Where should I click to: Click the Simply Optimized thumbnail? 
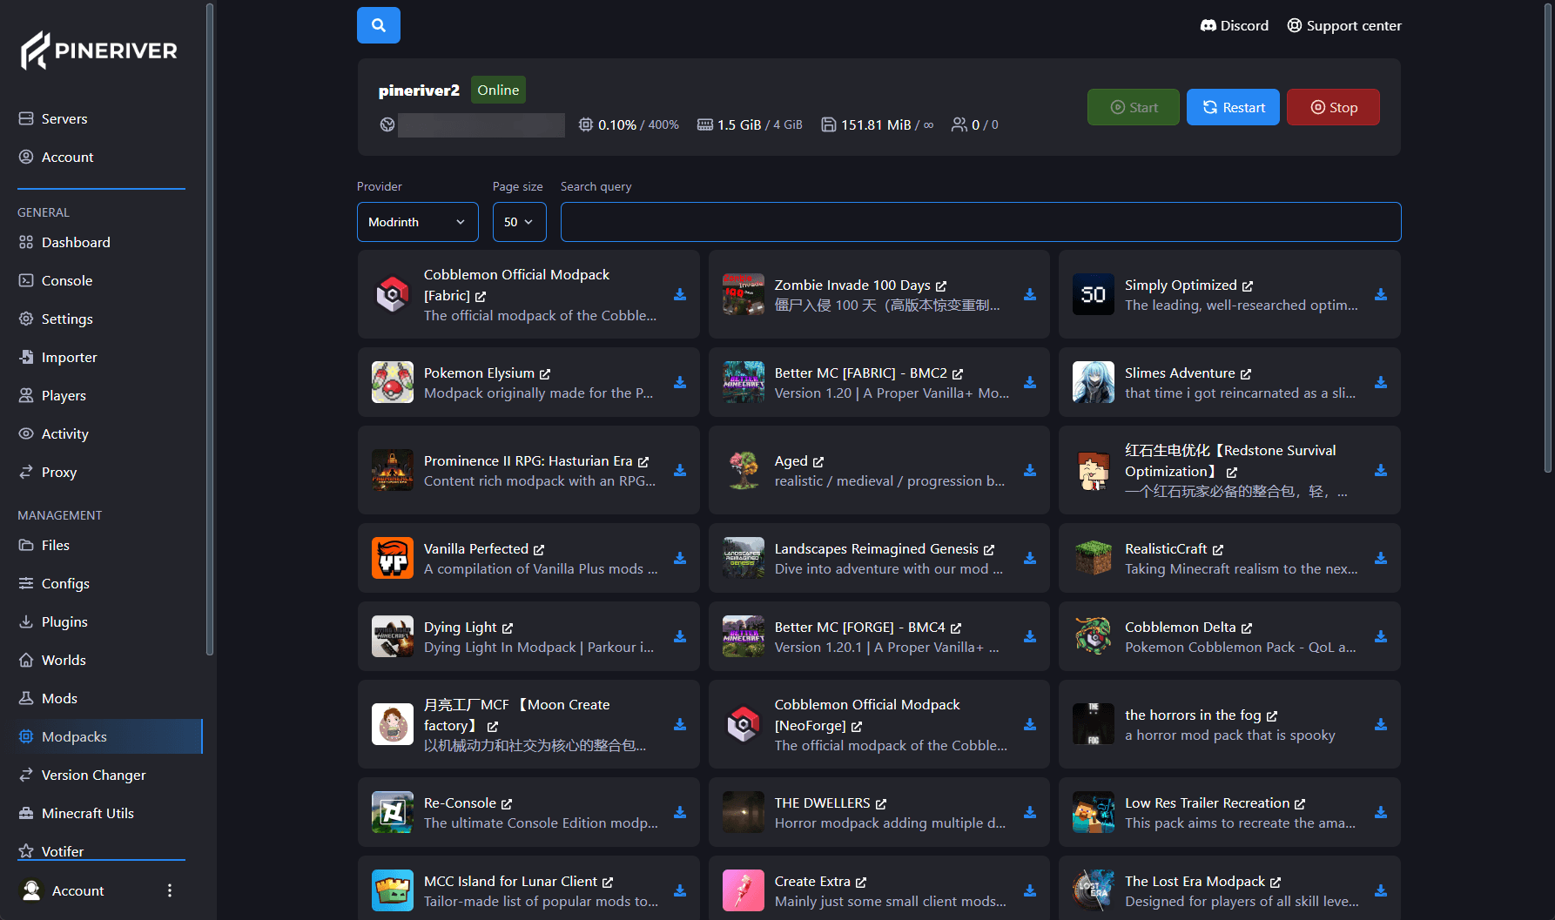pos(1094,294)
